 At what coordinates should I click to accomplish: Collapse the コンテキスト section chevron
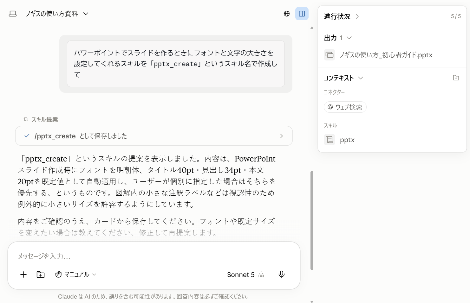click(x=361, y=78)
